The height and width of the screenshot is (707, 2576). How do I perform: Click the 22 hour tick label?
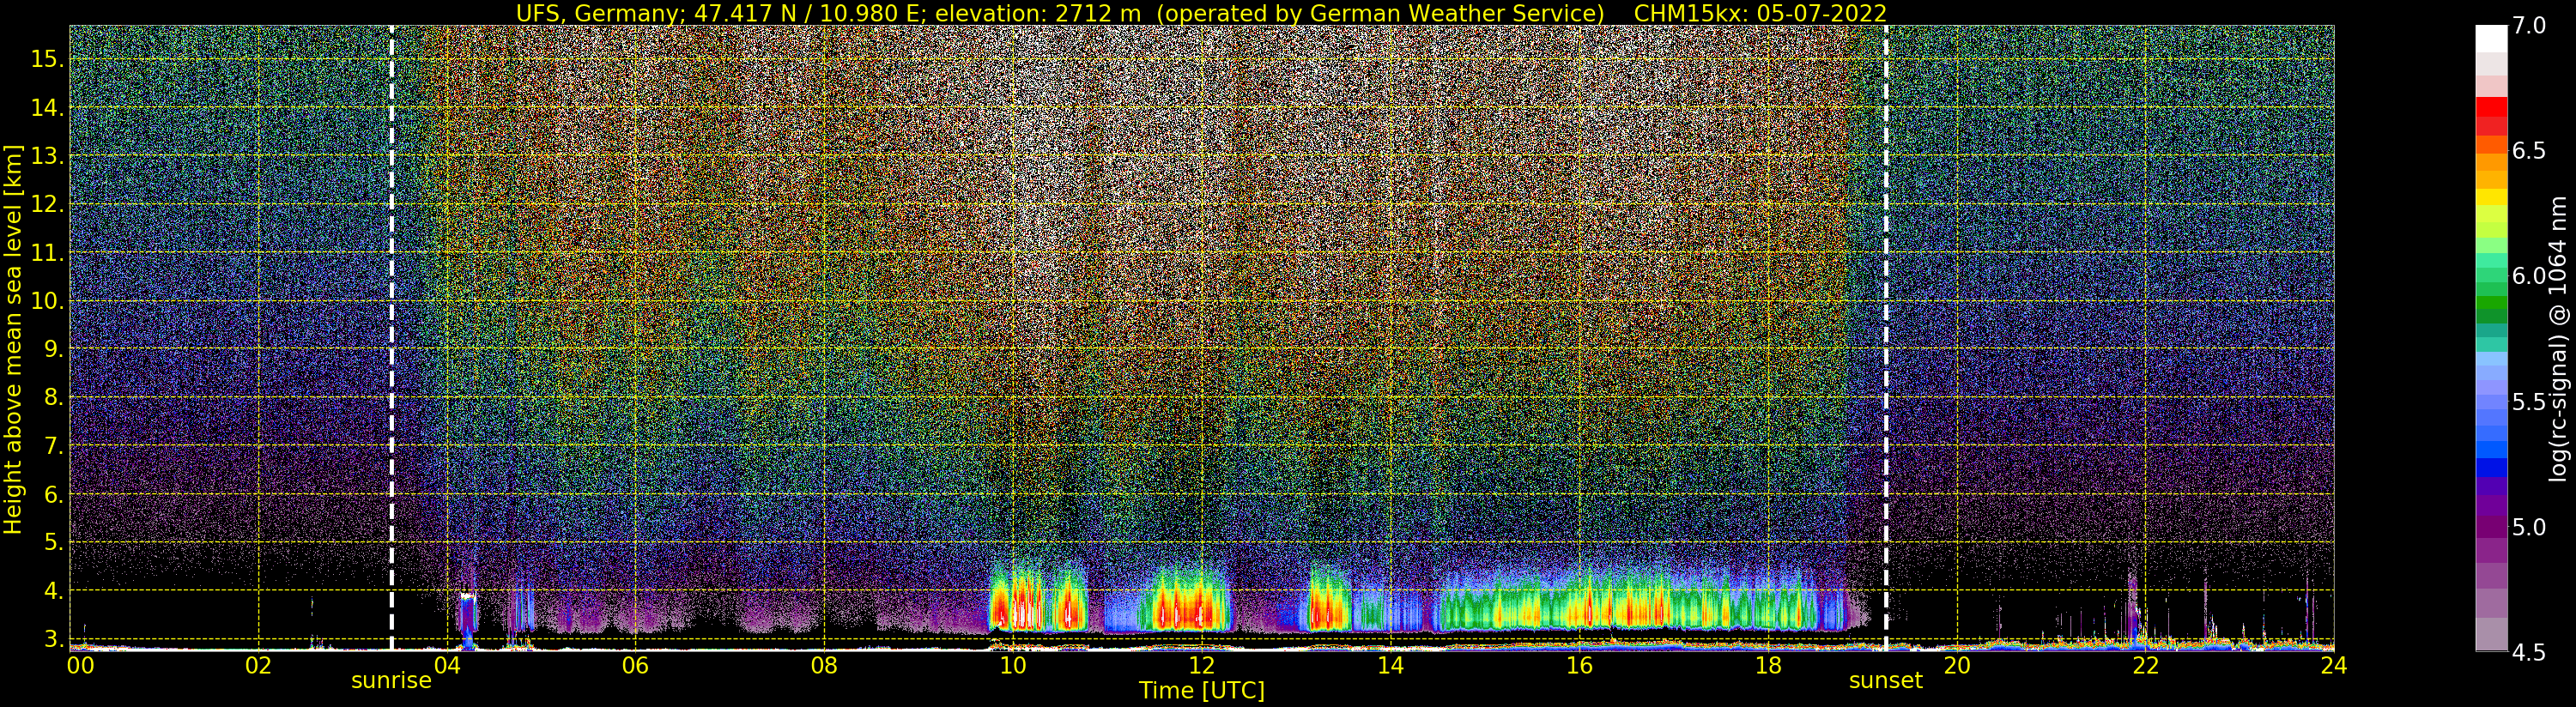pos(2144,666)
